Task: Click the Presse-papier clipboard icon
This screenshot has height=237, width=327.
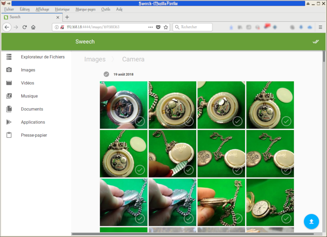Action: click(9, 135)
